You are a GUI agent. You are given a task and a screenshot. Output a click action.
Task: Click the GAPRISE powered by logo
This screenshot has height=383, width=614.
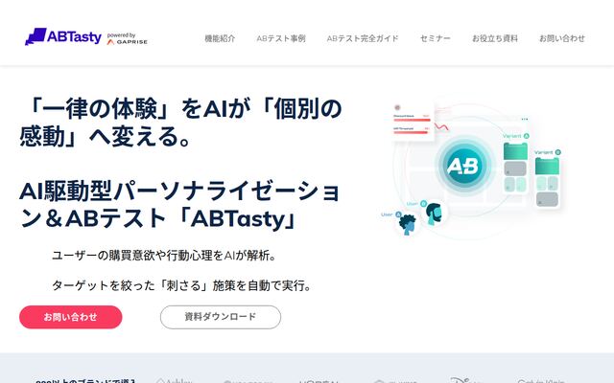point(128,38)
